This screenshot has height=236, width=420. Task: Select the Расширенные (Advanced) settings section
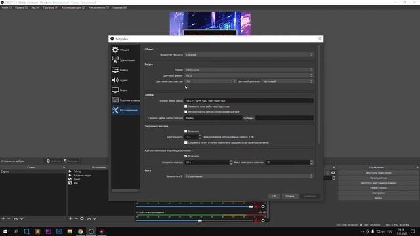(125, 110)
